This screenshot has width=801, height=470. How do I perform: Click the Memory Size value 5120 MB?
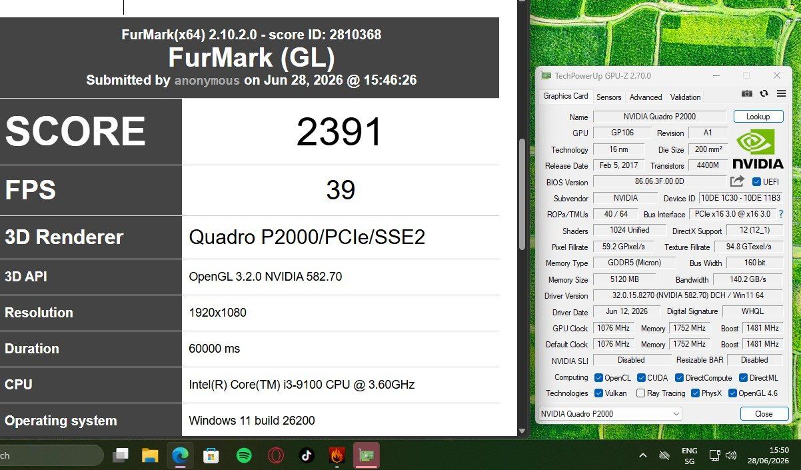624,279
